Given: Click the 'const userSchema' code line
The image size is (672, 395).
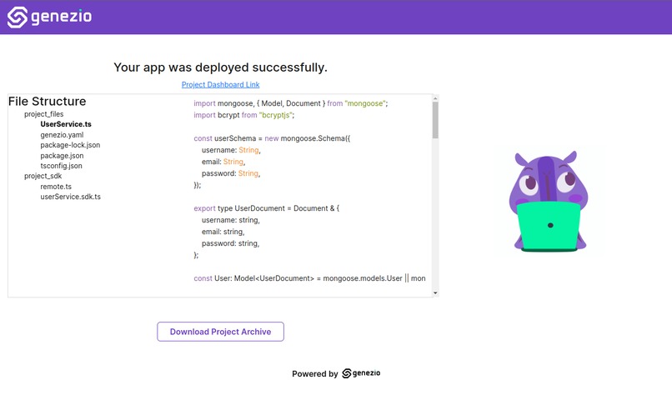Looking at the screenshot, I should [272, 138].
